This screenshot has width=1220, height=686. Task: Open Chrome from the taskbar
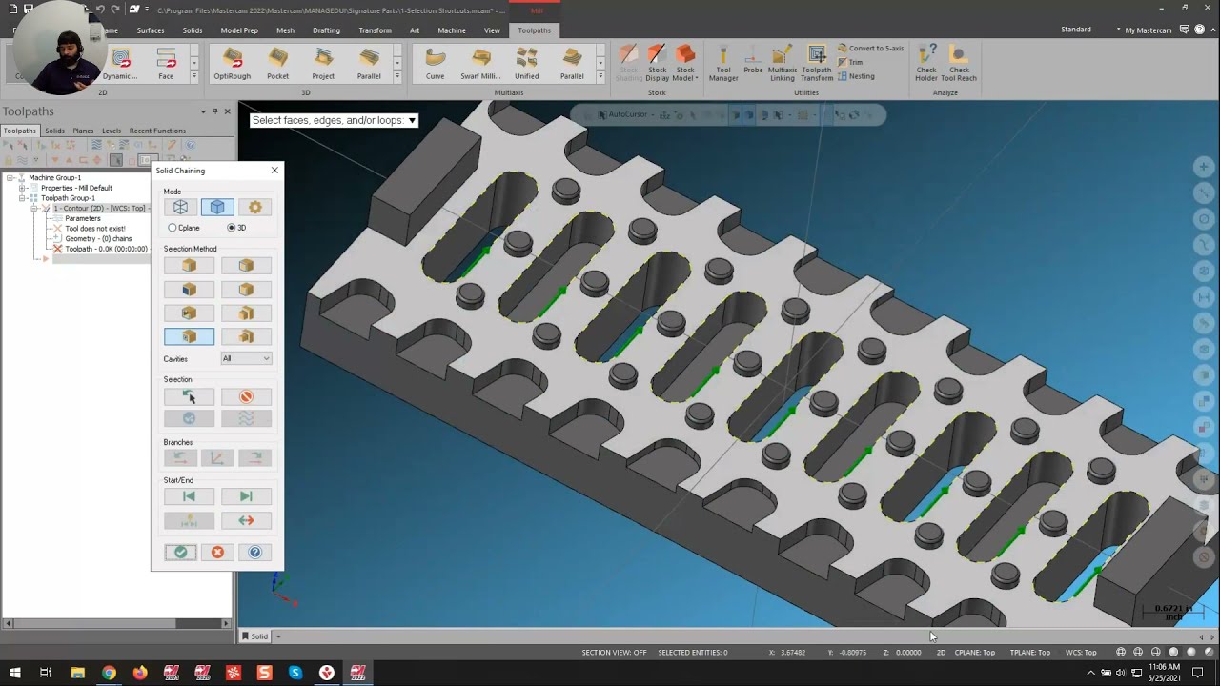tap(109, 673)
